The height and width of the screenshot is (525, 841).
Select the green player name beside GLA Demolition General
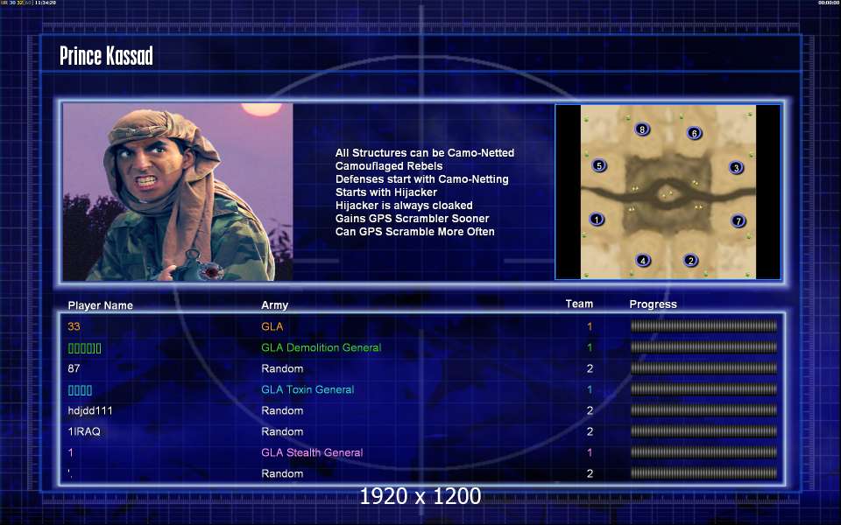(x=85, y=348)
